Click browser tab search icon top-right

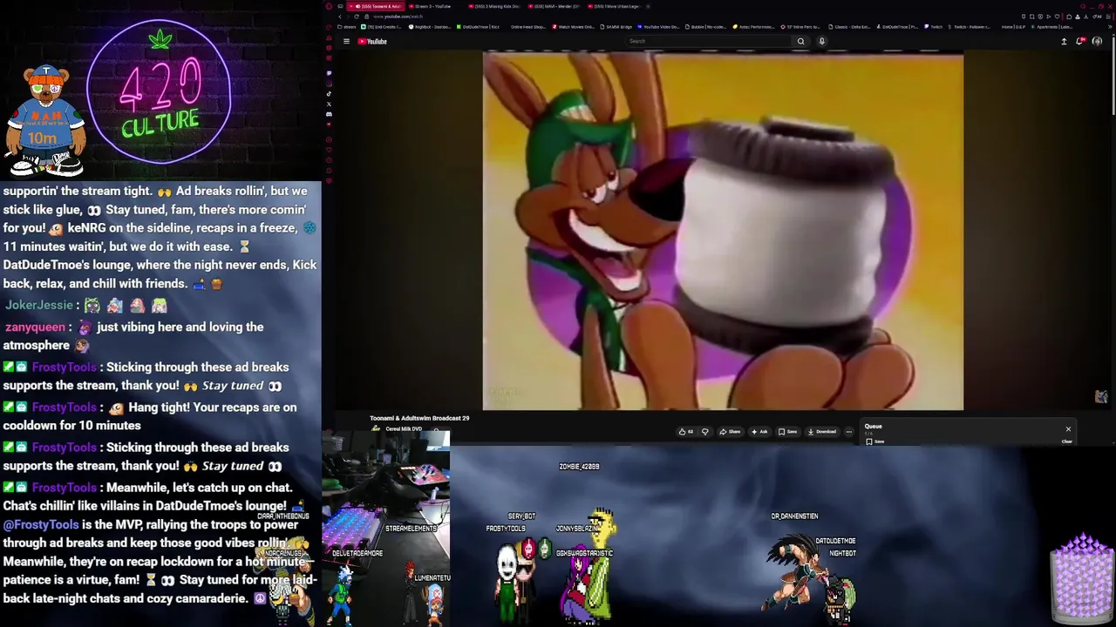click(x=1083, y=6)
